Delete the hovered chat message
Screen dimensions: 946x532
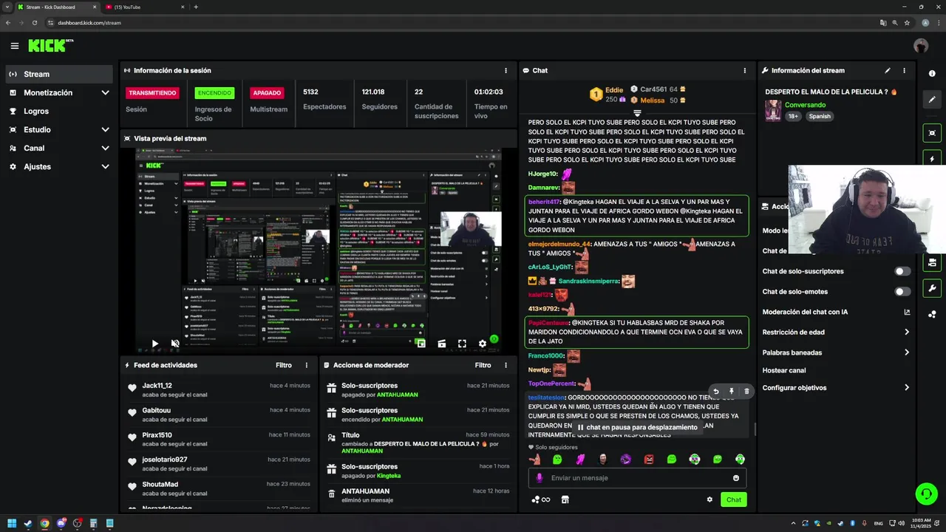[746, 392]
